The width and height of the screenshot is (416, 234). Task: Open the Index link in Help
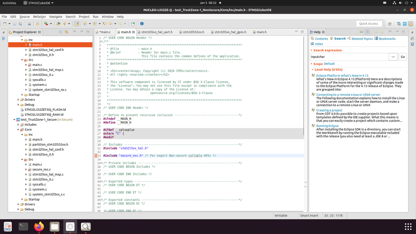[x=319, y=44]
